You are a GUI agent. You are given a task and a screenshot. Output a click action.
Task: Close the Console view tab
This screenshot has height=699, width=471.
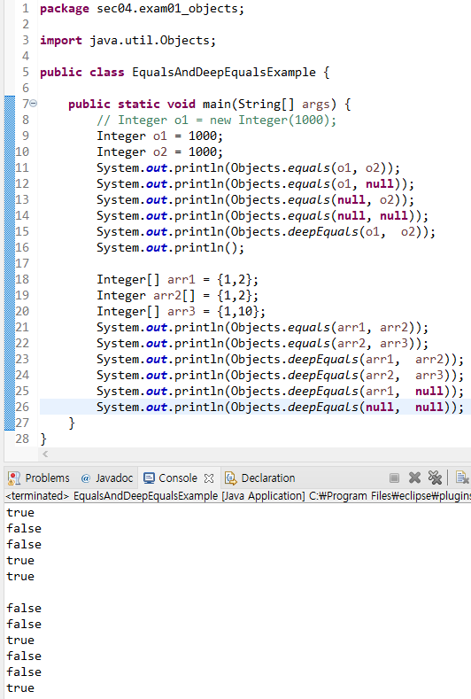pos(209,478)
